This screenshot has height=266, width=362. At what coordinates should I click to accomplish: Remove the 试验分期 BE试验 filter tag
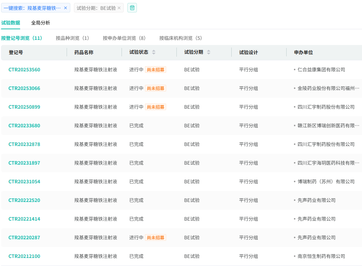pyautogui.click(x=119, y=8)
